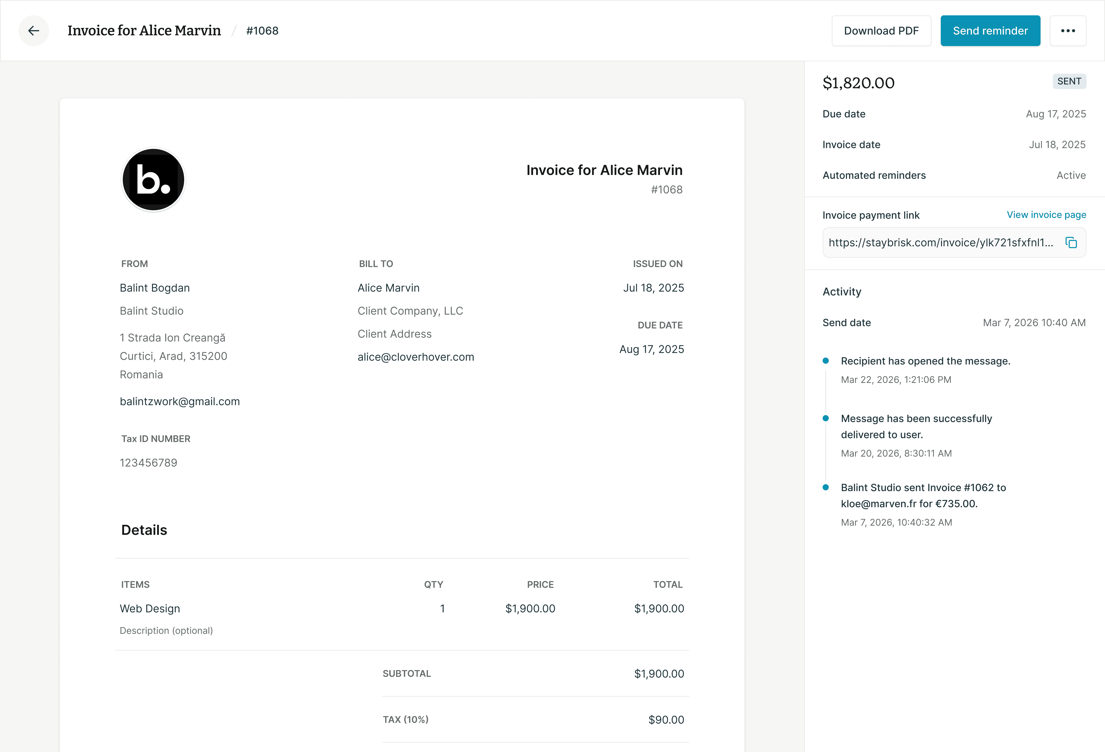Click the Balint Bogdan sender name

click(x=154, y=288)
